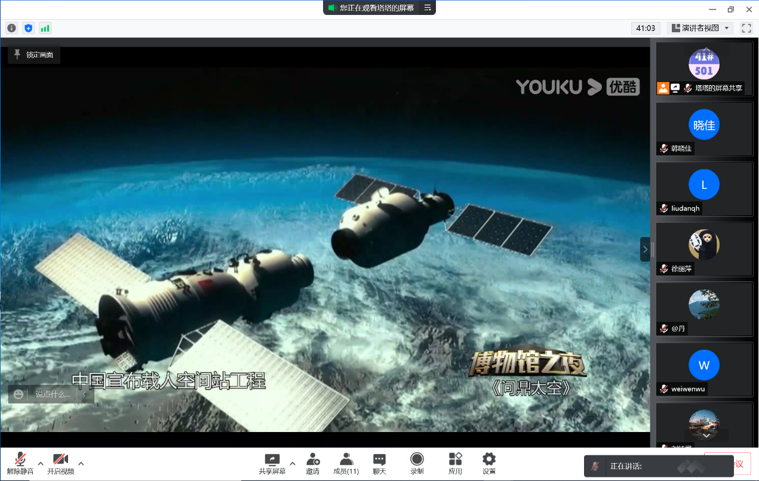The height and width of the screenshot is (481, 759).
Task: Collapse the participants side panel arrow
Action: click(x=645, y=249)
